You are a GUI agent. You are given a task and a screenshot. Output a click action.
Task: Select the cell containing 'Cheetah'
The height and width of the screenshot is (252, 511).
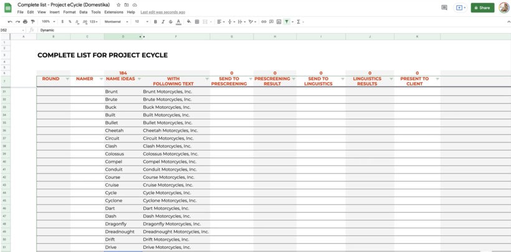tap(123, 131)
